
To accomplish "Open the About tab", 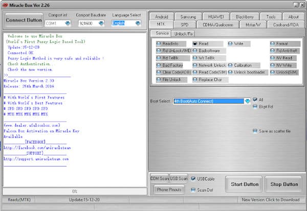I will pyautogui.click(x=294, y=17).
